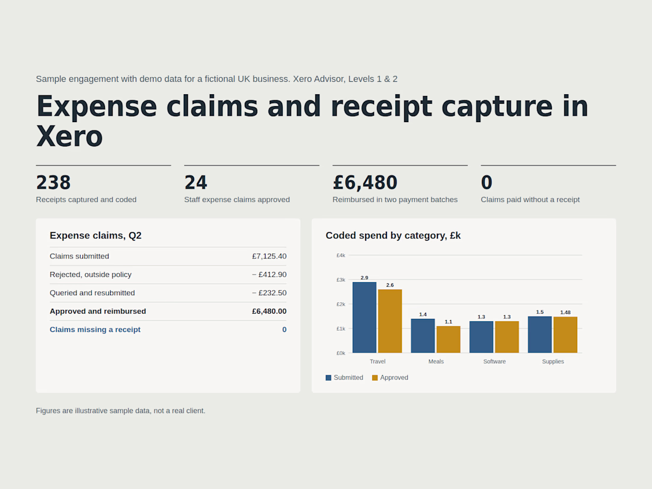Image resolution: width=652 pixels, height=489 pixels.
Task: Select the 1.48 data label above Supplies
Action: coord(565,312)
